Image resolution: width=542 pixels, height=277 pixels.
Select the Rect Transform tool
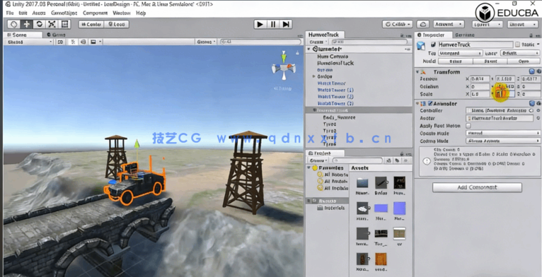pyautogui.click(x=64, y=24)
